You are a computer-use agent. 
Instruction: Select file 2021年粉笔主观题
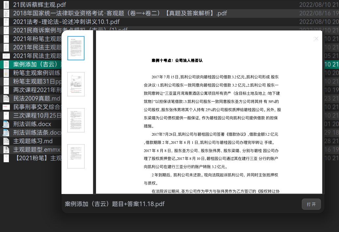tap(37, 39)
